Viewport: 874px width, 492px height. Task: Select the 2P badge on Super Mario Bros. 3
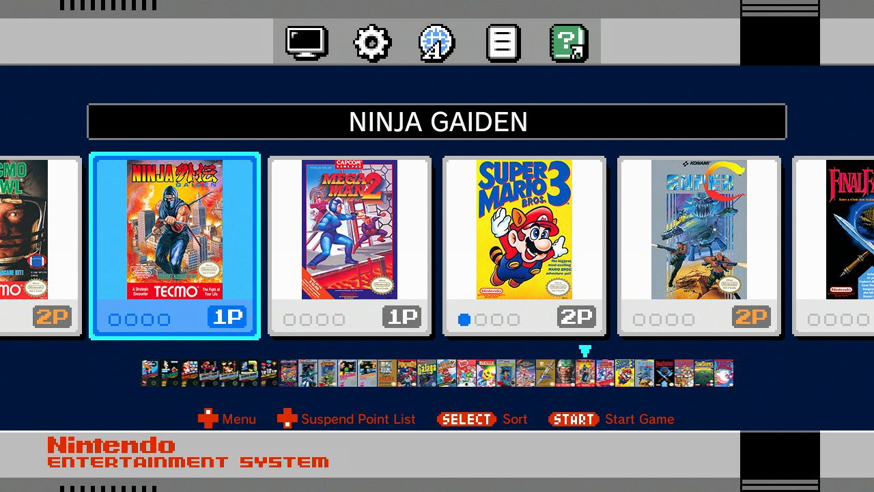coord(577,317)
